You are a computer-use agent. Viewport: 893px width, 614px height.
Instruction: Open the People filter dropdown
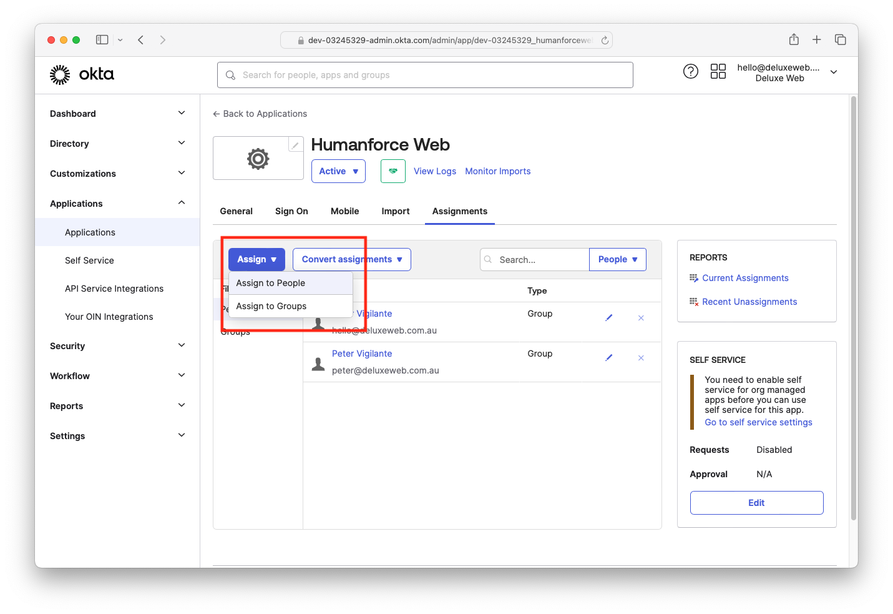click(x=618, y=259)
